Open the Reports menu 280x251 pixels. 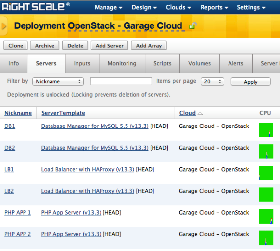coord(214,7)
